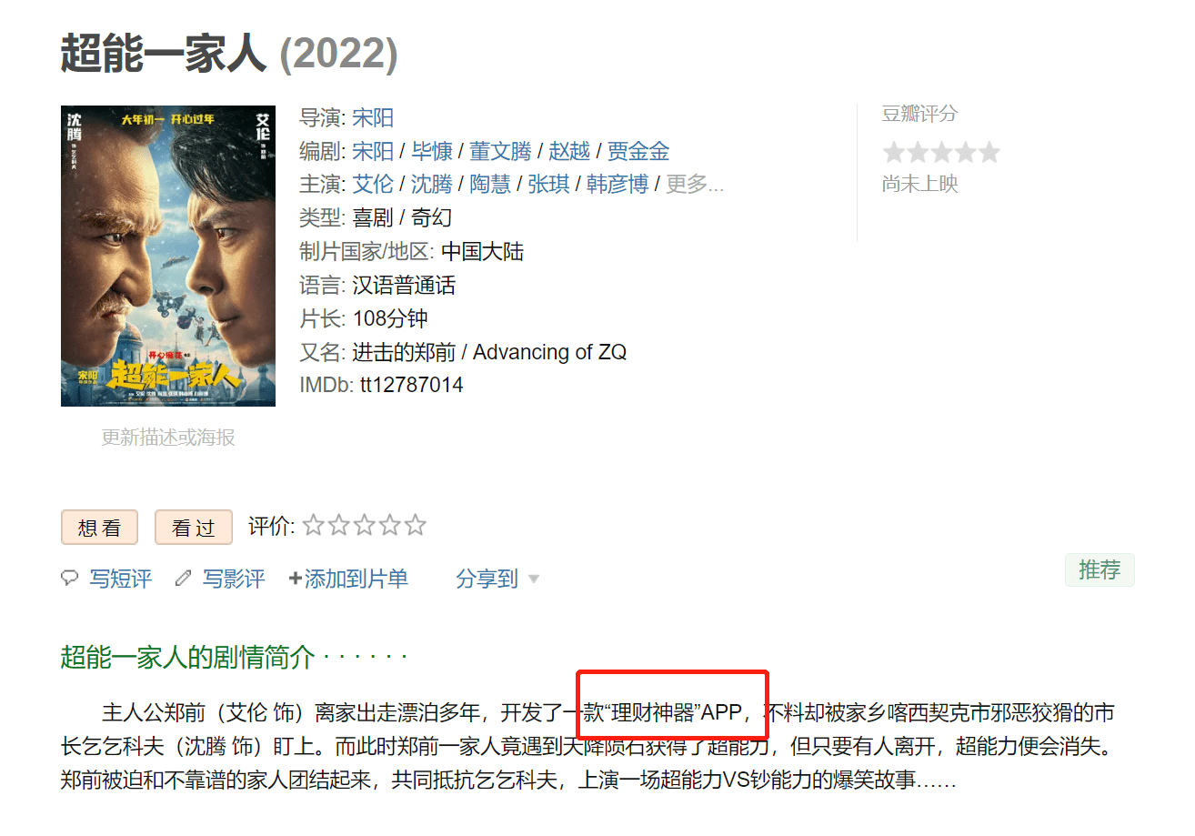Give five stars in 评价 rating
This screenshot has width=1195, height=836.
[416, 525]
